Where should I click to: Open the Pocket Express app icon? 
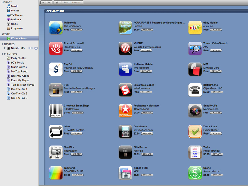click(x=56, y=48)
